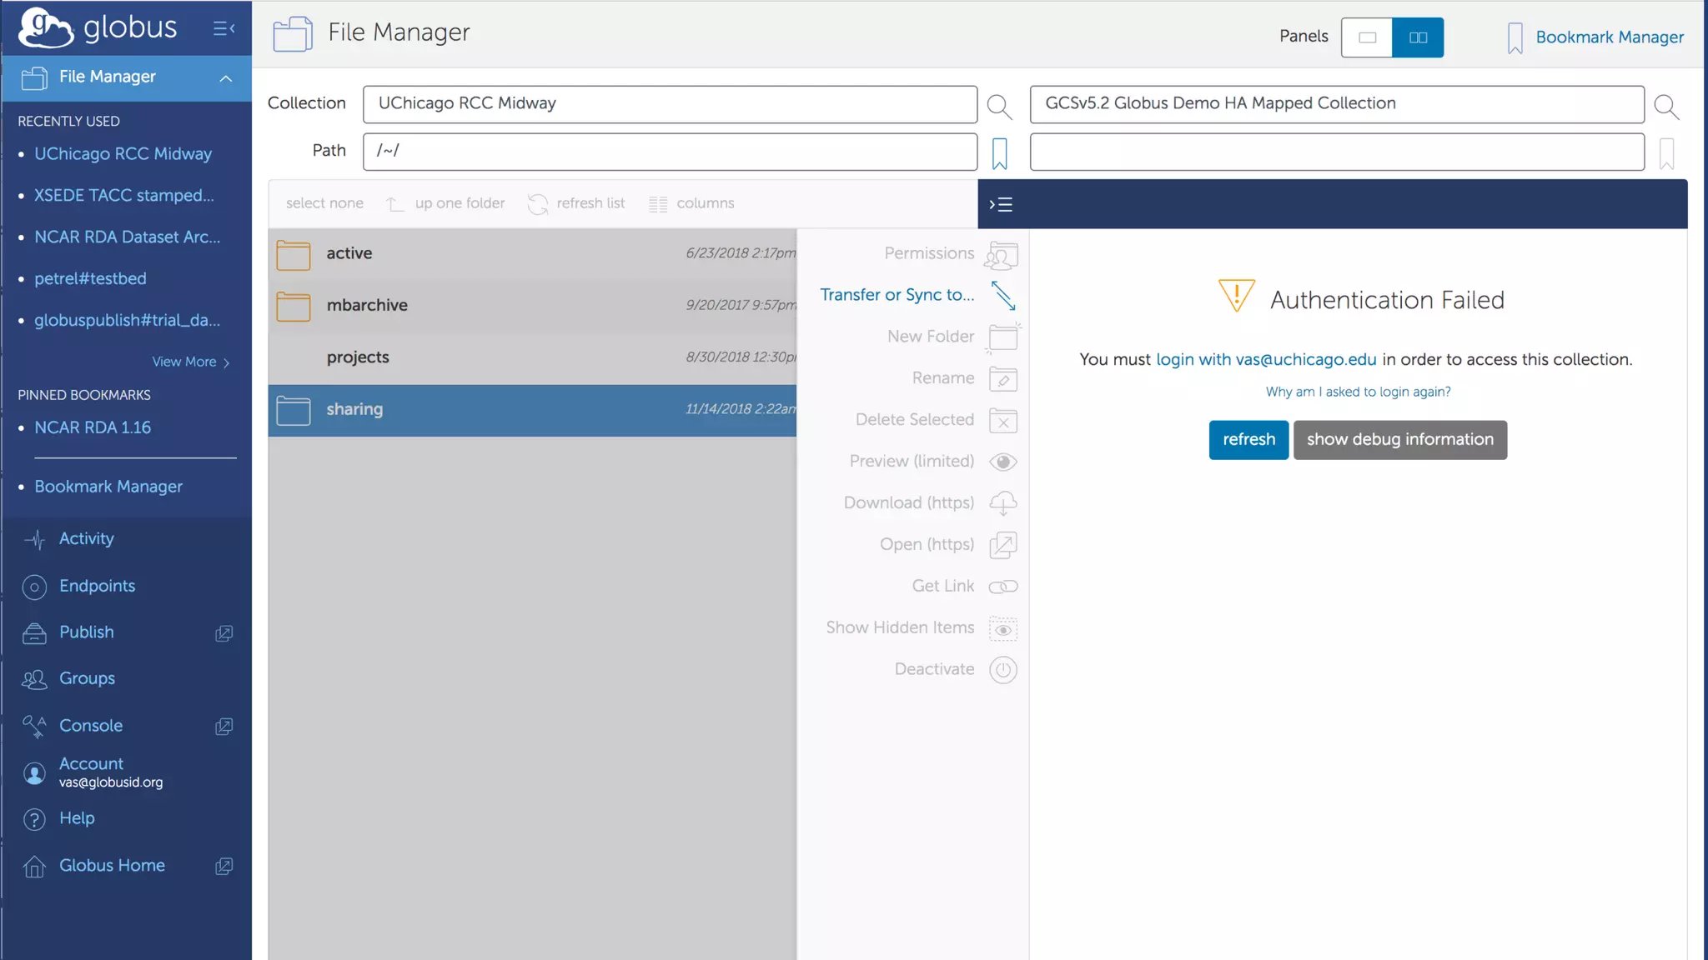Image resolution: width=1708 pixels, height=960 pixels.
Task: Select the two-panel layout toggle
Action: [1418, 37]
